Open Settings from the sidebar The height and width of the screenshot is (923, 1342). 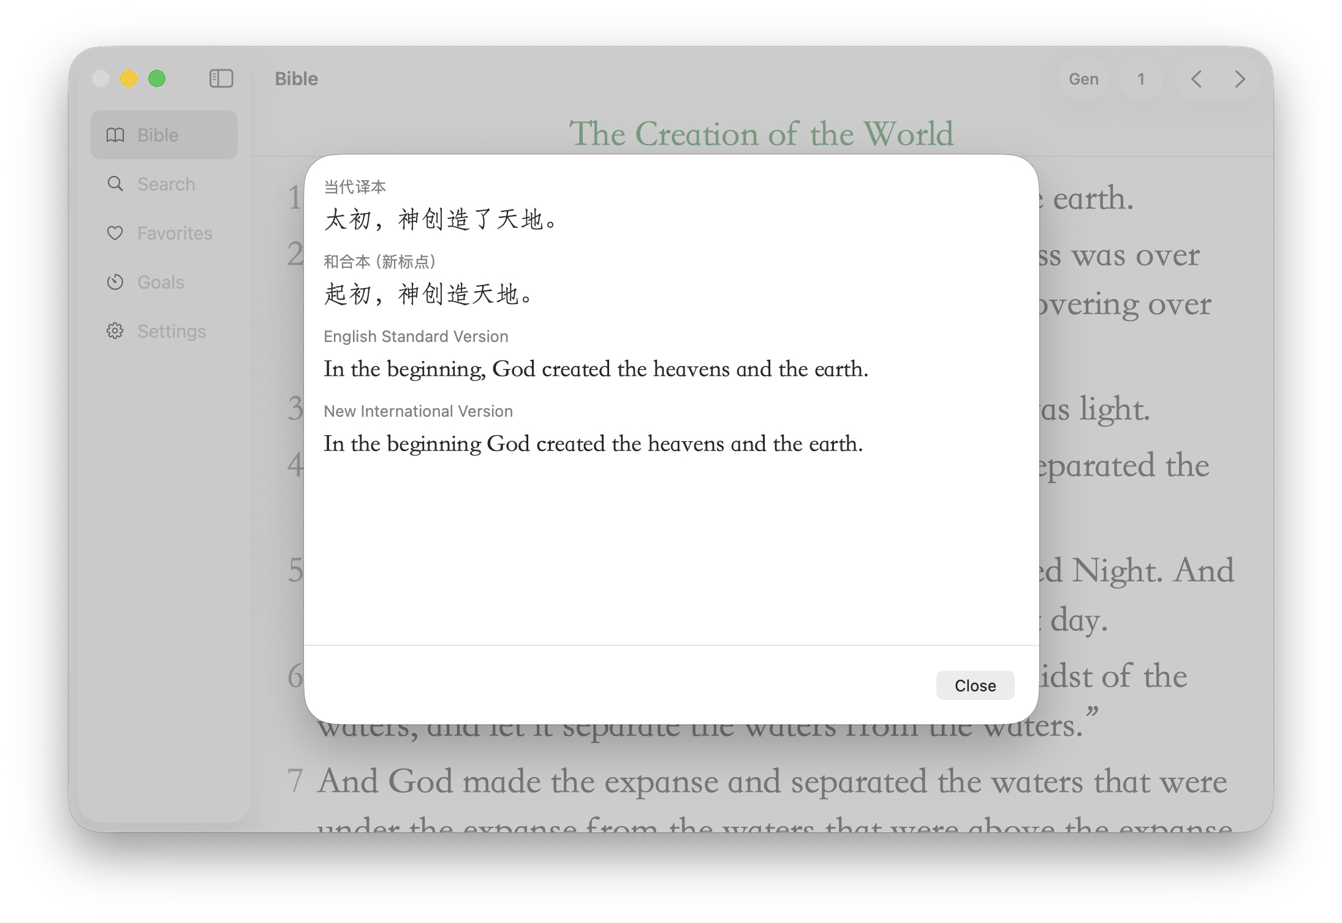tap(172, 331)
